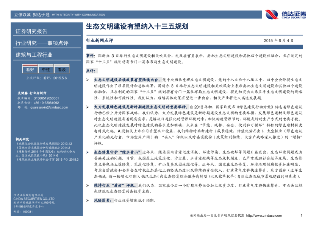Select the 中性 rating box
Viewport: 319px width, 225px height.
coord(46,69)
